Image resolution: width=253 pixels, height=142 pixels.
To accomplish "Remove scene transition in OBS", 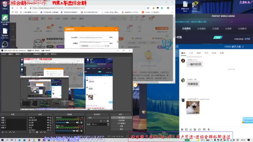I will pos(104,121).
